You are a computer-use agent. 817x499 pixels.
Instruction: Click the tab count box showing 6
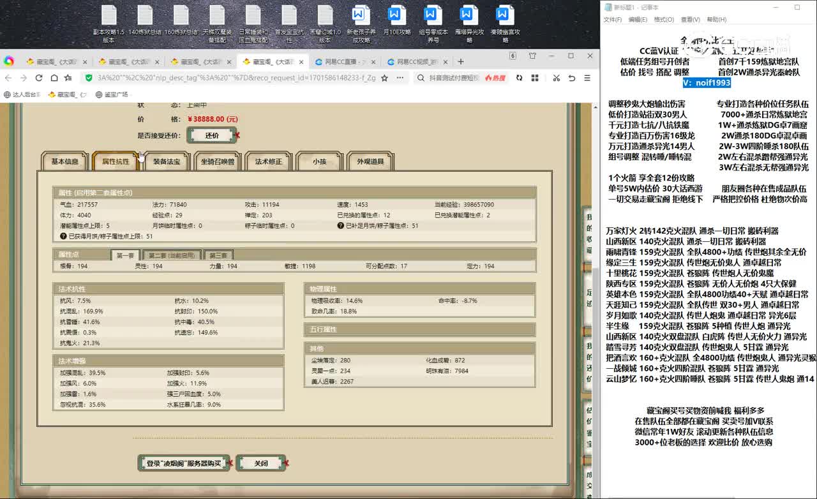513,56
